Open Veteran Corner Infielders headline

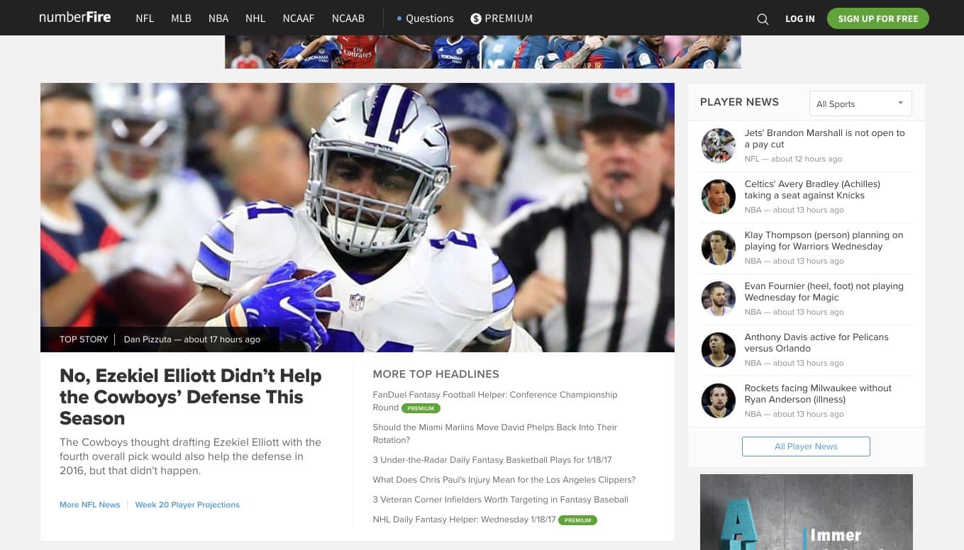click(501, 500)
